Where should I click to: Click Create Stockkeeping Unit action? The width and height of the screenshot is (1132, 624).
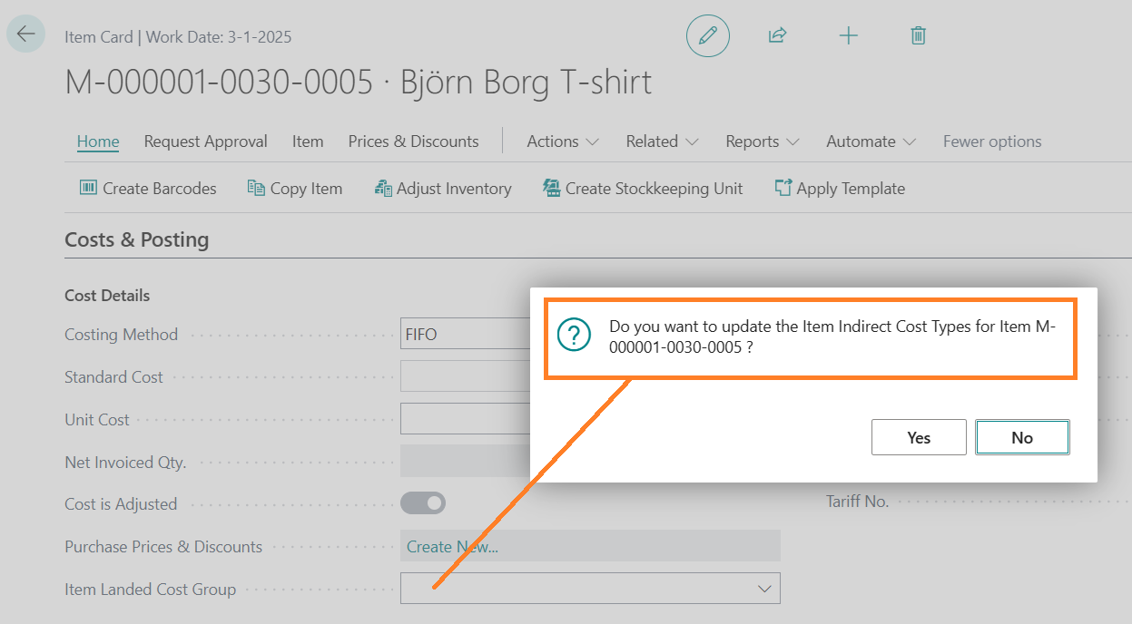pos(643,189)
